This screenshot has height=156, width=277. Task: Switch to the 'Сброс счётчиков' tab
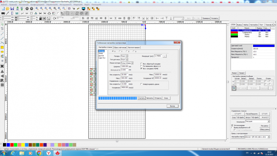(x=120, y=48)
